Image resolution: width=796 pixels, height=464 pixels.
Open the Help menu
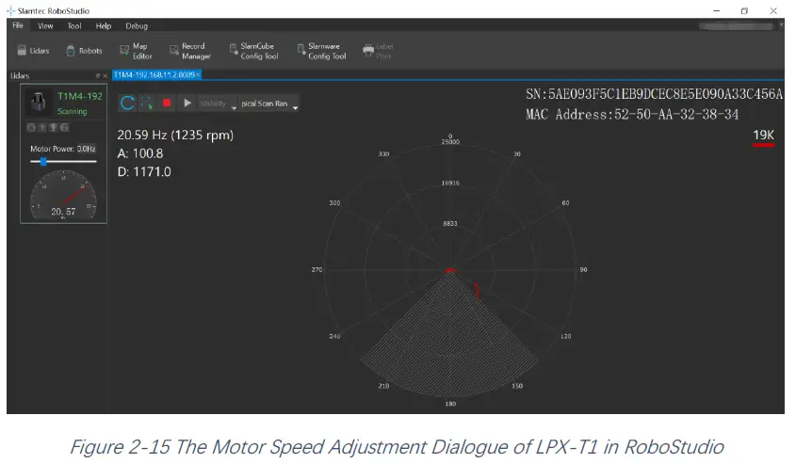click(x=103, y=25)
